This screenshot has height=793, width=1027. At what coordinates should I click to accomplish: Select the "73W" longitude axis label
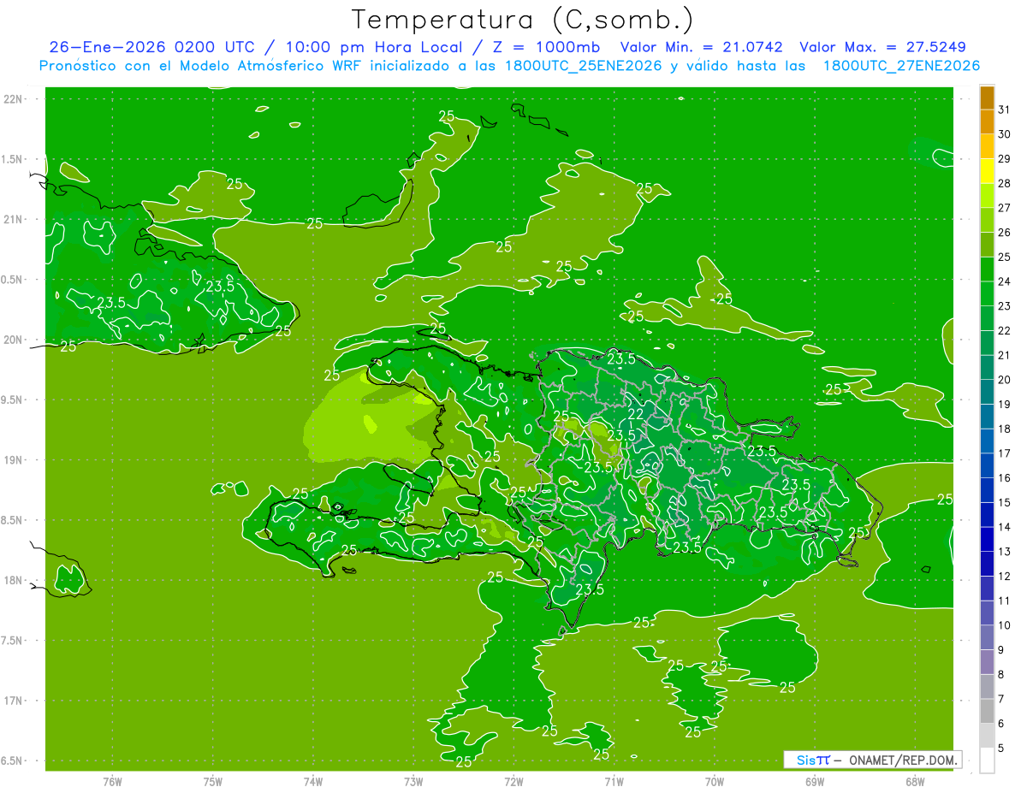point(413,782)
